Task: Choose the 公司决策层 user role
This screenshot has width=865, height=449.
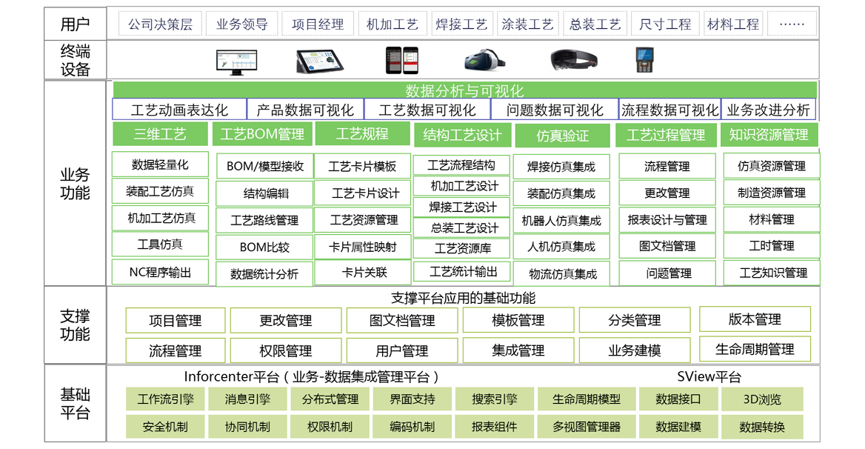Action: (x=161, y=24)
